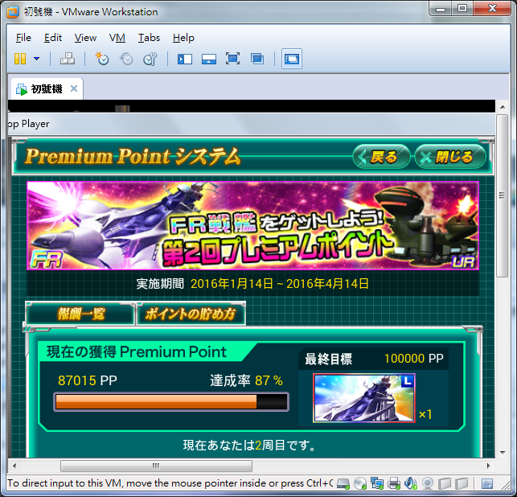Select the 初號機 VM tab
The image size is (517, 497).
46,88
